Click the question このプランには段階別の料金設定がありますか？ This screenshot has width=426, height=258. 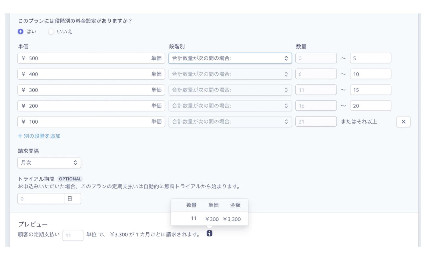75,21
